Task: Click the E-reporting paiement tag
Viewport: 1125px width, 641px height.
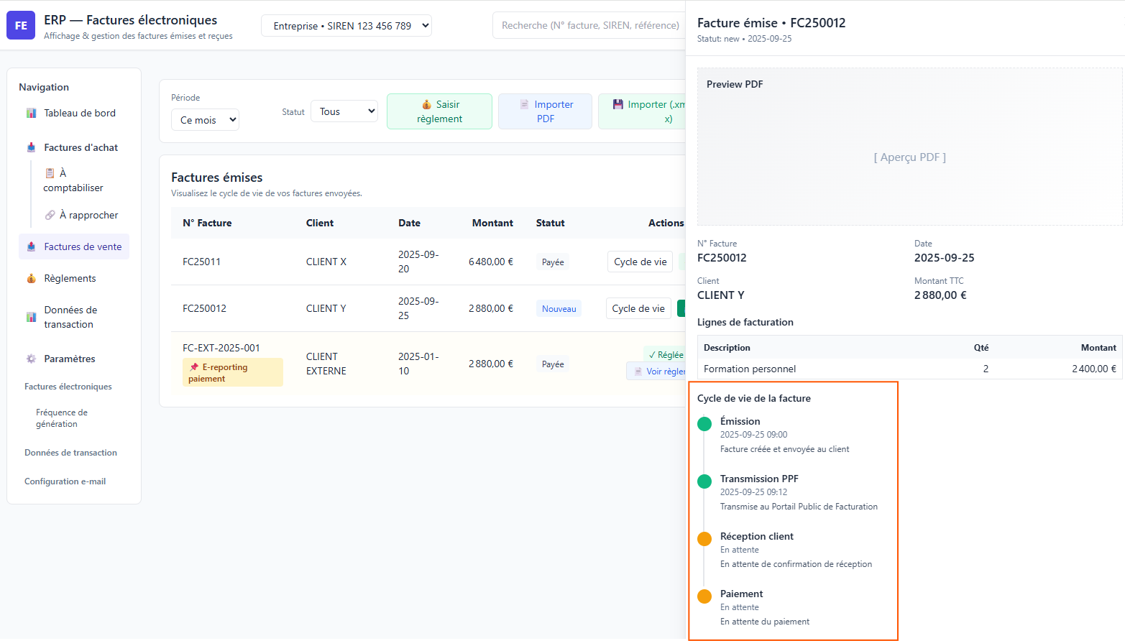Action: [233, 372]
